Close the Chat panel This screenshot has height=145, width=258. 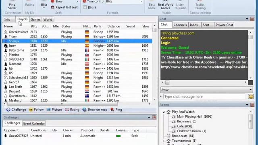[252, 19]
